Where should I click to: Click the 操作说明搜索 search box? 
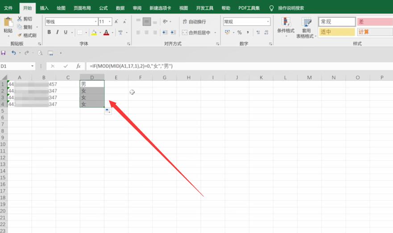click(x=291, y=8)
